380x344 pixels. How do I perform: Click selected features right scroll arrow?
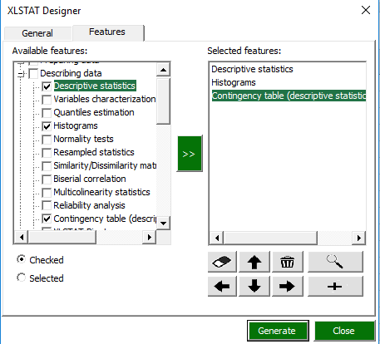(x=359, y=238)
